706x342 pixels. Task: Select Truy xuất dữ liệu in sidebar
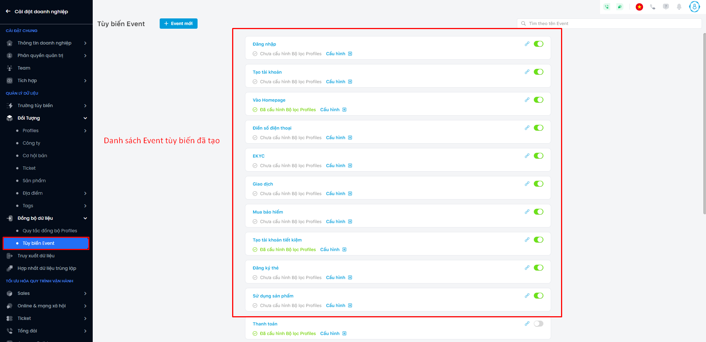point(36,256)
